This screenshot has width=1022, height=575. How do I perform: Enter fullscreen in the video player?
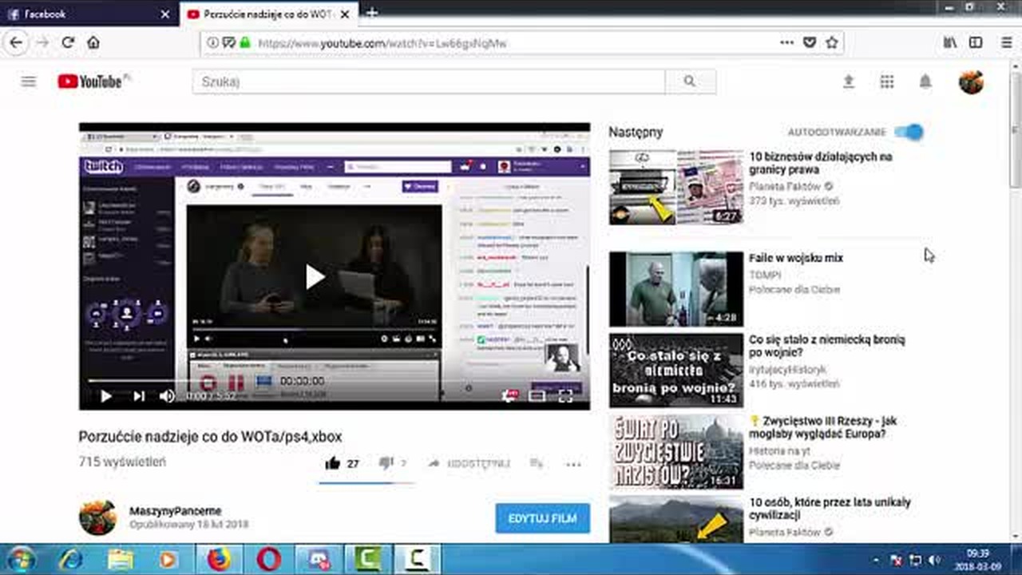565,395
